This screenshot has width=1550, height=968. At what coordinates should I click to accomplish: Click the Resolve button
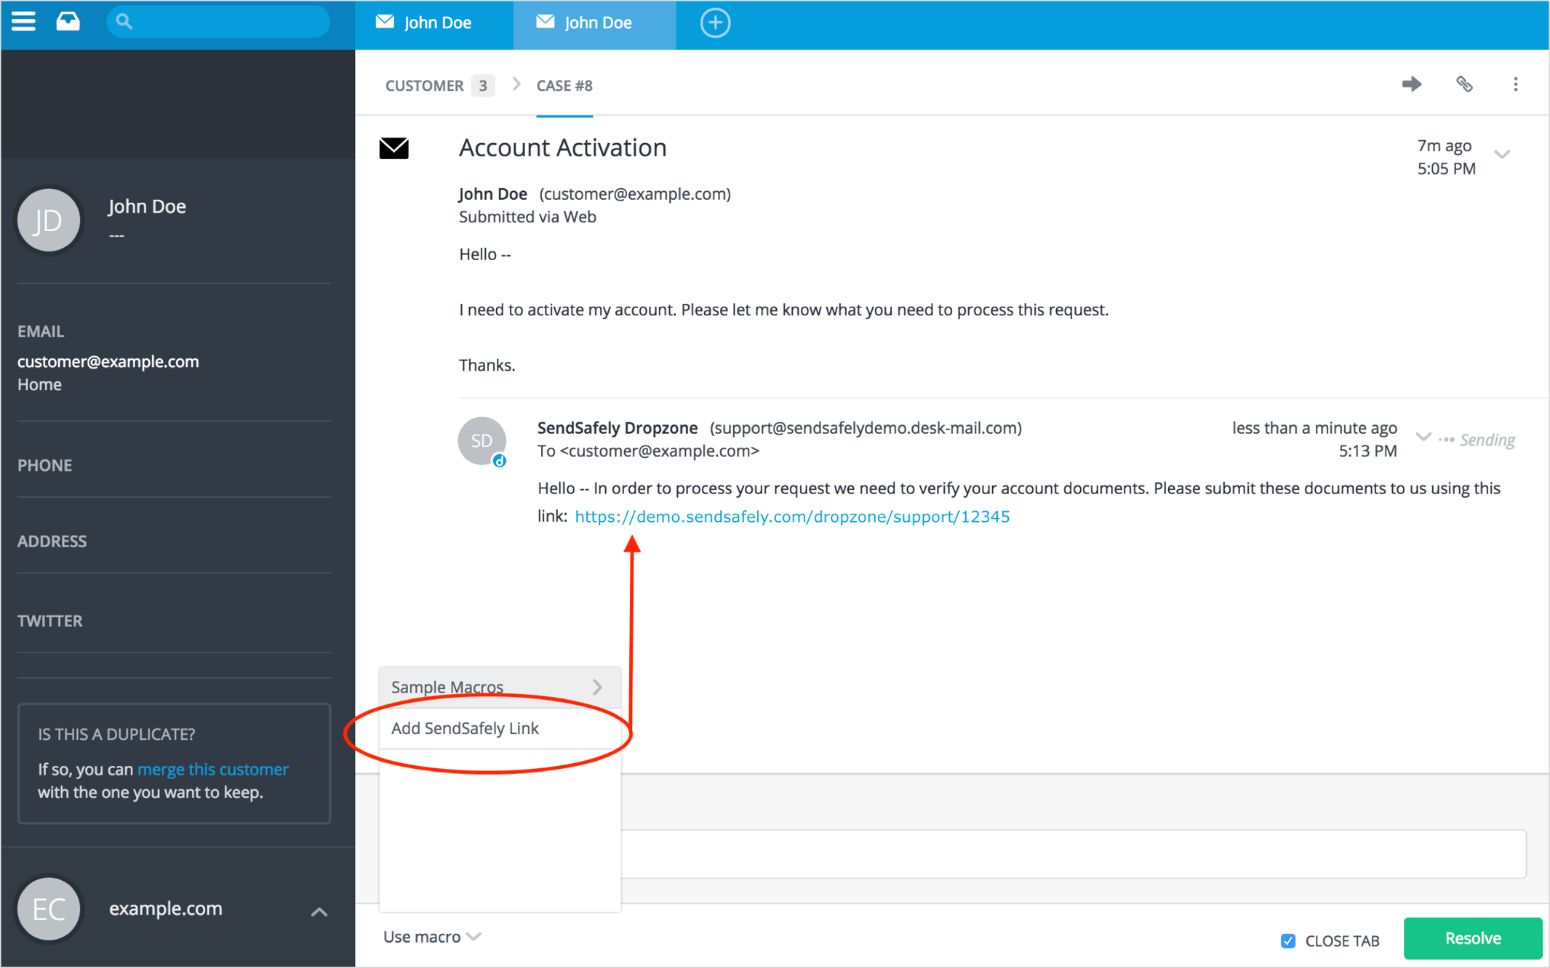pyautogui.click(x=1472, y=938)
